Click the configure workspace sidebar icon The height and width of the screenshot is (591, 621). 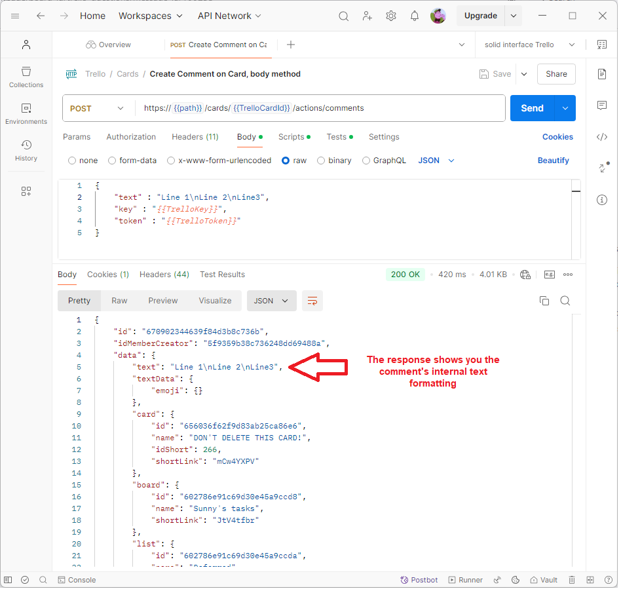tap(26, 193)
